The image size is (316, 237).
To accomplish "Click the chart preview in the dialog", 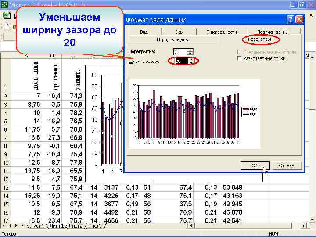I will pyautogui.click(x=194, y=114).
